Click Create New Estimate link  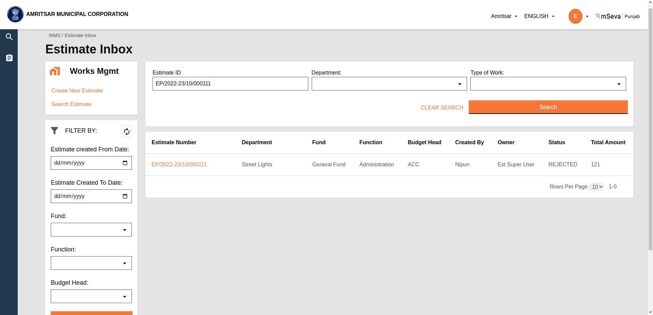click(77, 90)
